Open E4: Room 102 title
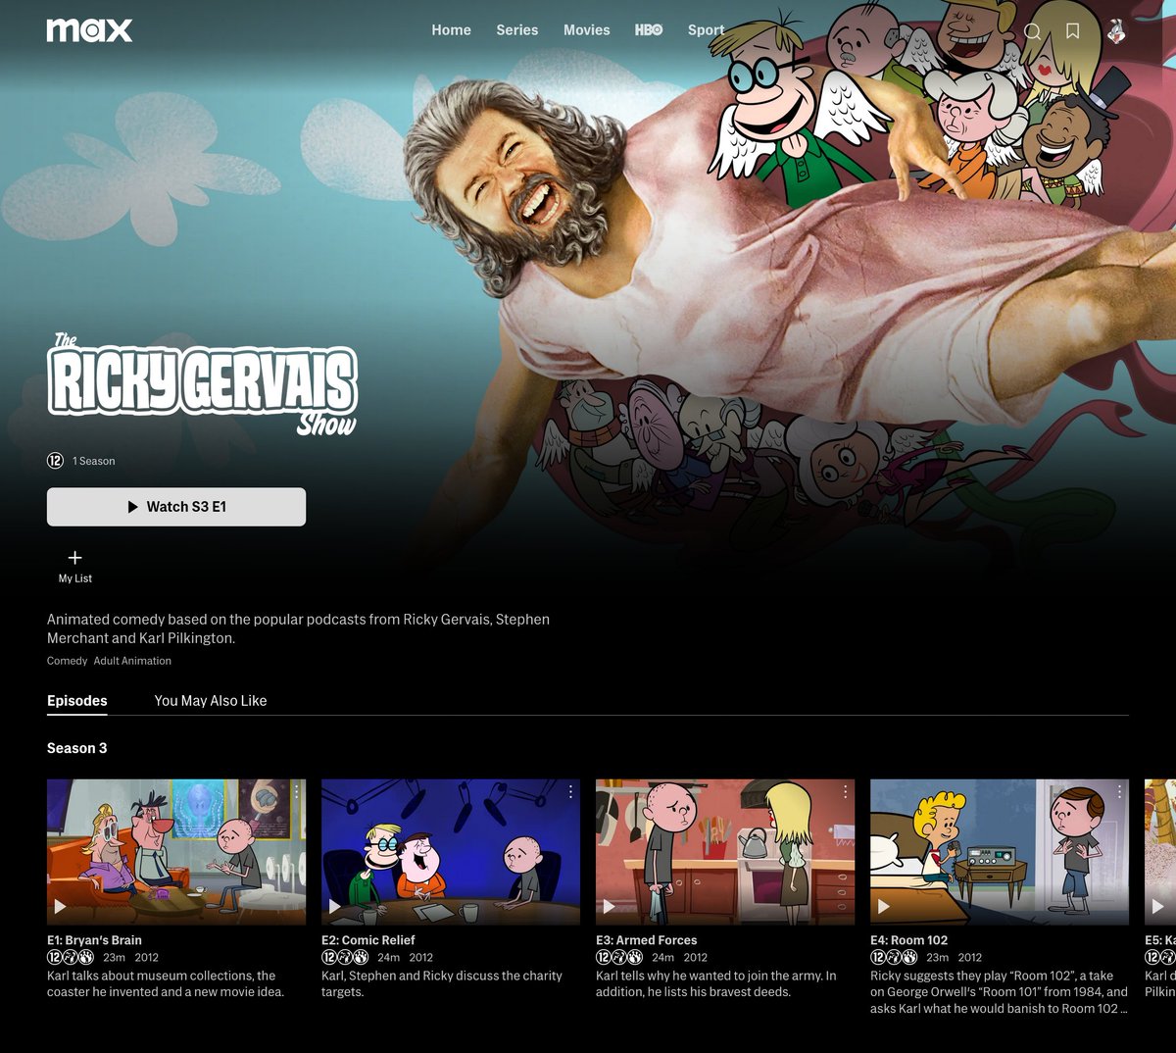Image resolution: width=1176 pixels, height=1053 pixels. (909, 940)
